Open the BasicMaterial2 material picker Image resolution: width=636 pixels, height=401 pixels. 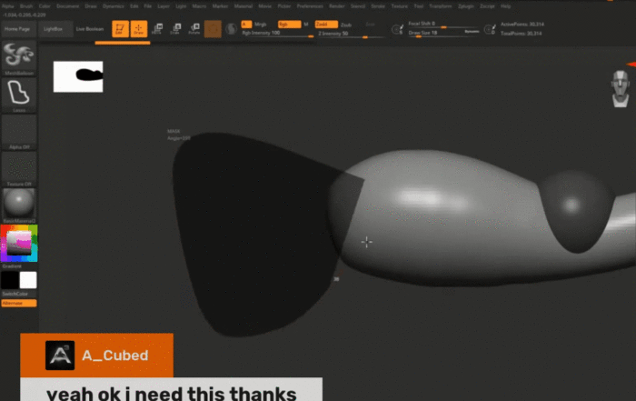pos(19,205)
